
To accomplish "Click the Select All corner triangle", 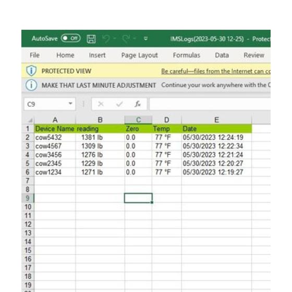I will (30, 120).
